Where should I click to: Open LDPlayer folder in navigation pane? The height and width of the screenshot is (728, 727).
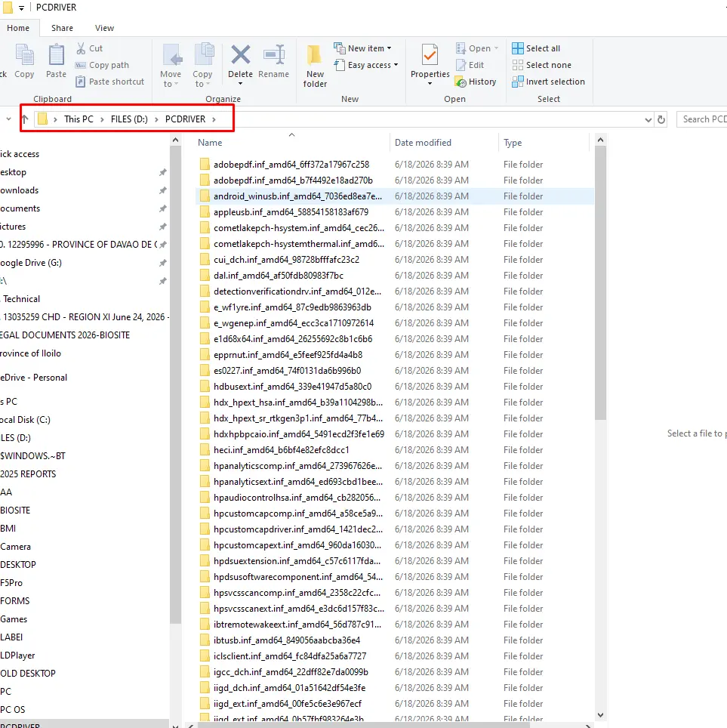(17, 655)
